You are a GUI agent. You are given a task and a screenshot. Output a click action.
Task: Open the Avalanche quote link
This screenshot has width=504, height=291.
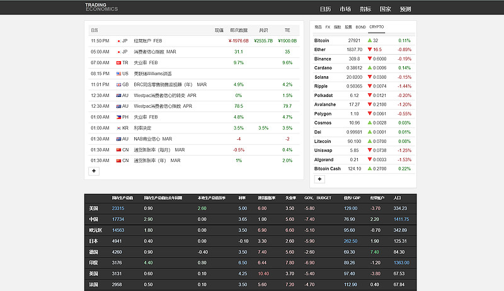click(325, 105)
